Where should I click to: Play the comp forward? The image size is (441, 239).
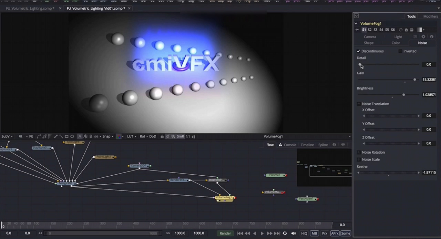pos(262,233)
